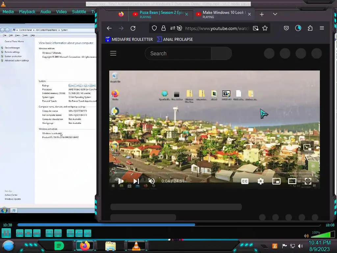Screen dimensions: 337x253
Task: Open VLC Media menu
Action: point(8,12)
